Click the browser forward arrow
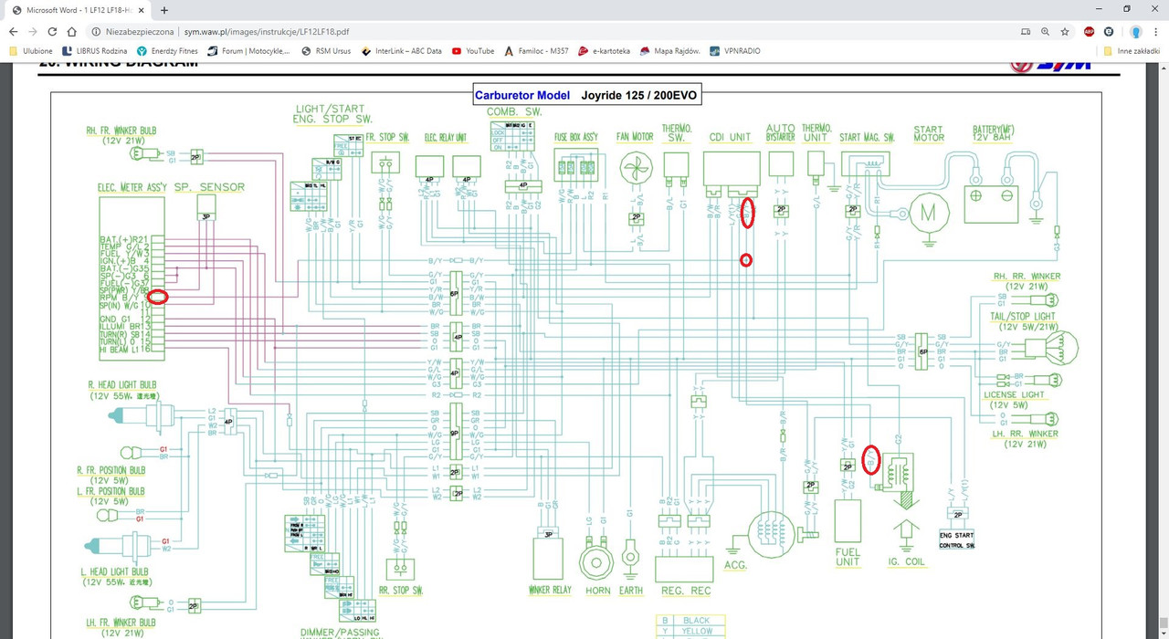 coord(33,31)
